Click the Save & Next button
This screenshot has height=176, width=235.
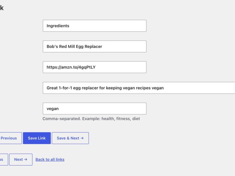(70, 138)
